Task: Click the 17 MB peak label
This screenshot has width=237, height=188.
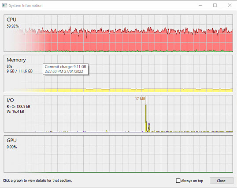Action: click(x=140, y=98)
